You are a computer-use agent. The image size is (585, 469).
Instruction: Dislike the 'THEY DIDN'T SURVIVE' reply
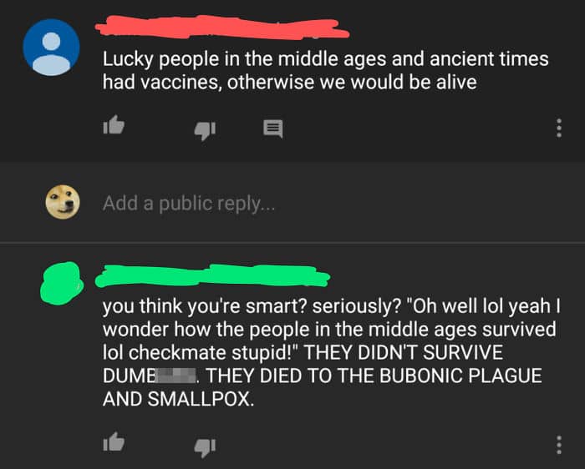click(x=205, y=447)
